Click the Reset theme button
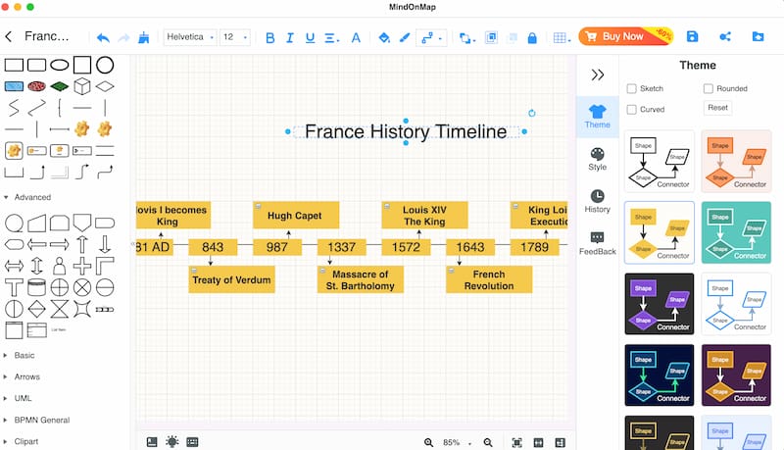Viewport: 784px width, 450px height. 717,108
